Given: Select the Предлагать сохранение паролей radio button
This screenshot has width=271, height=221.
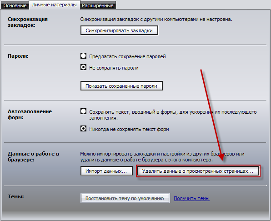Looking at the screenshot, I should [83, 56].
